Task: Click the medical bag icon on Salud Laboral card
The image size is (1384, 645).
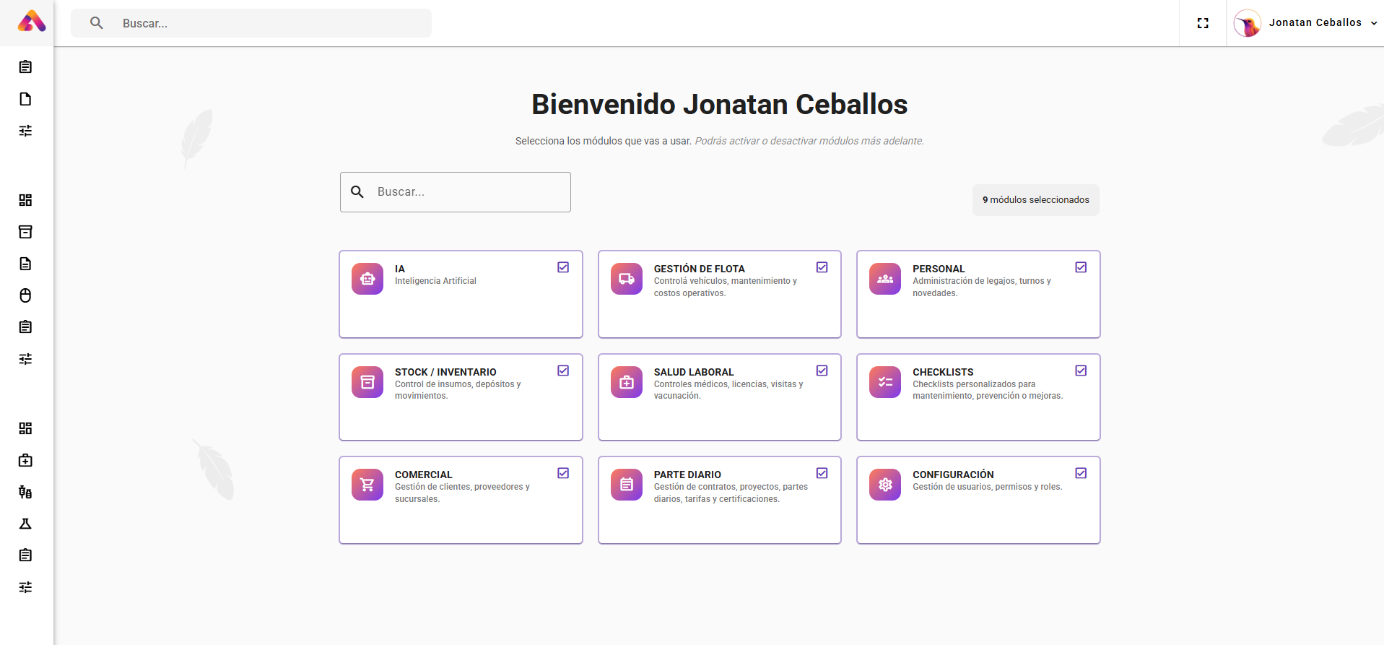Action: click(627, 382)
